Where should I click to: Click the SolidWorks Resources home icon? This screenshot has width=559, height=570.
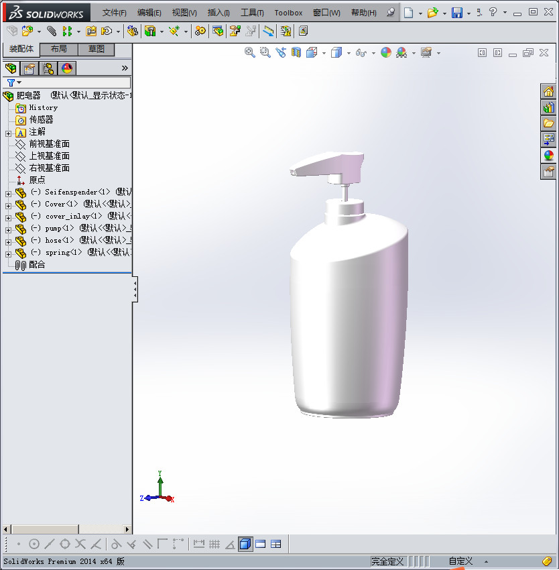coord(549,92)
